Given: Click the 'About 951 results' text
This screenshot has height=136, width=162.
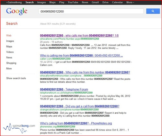Looking at the screenshot, I should pyautogui.click(x=58, y=24).
